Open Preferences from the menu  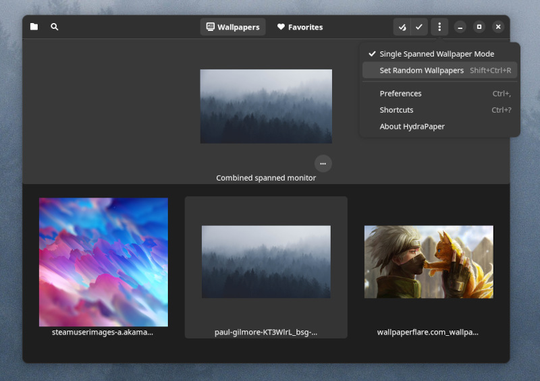tap(440, 94)
